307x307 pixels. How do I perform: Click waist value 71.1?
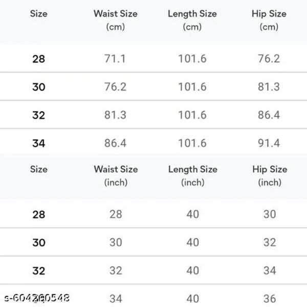point(115,58)
